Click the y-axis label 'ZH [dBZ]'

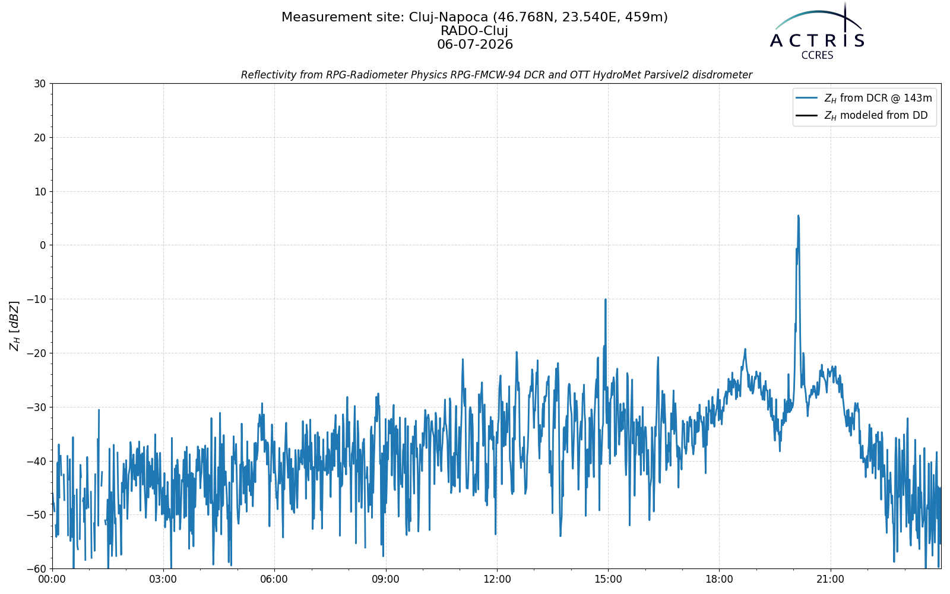(x=14, y=326)
